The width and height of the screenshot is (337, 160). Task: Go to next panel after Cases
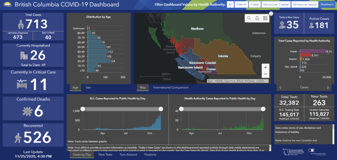(328, 87)
